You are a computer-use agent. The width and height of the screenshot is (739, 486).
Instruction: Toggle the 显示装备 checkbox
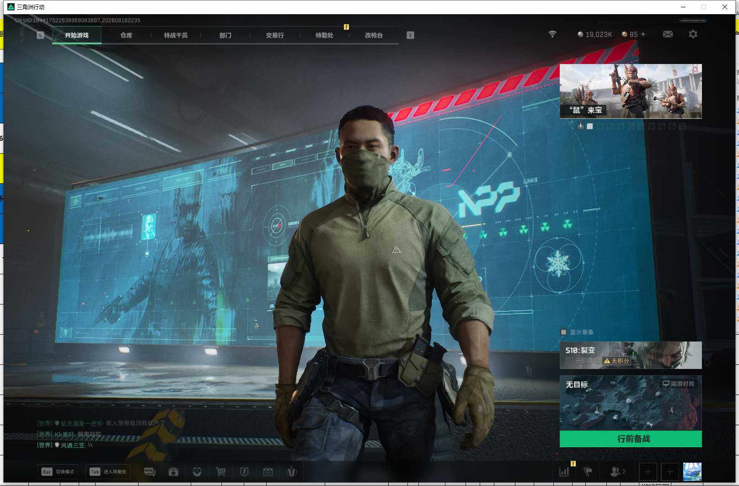[x=563, y=332]
